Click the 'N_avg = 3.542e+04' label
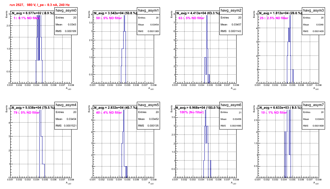The height and width of the screenshot is (189, 330). pos(109,13)
